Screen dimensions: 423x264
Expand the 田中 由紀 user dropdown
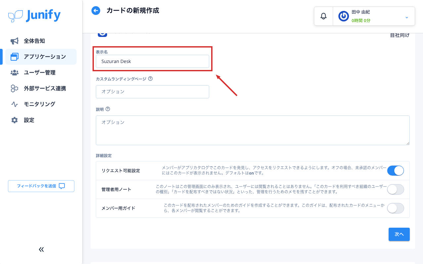pos(407,17)
